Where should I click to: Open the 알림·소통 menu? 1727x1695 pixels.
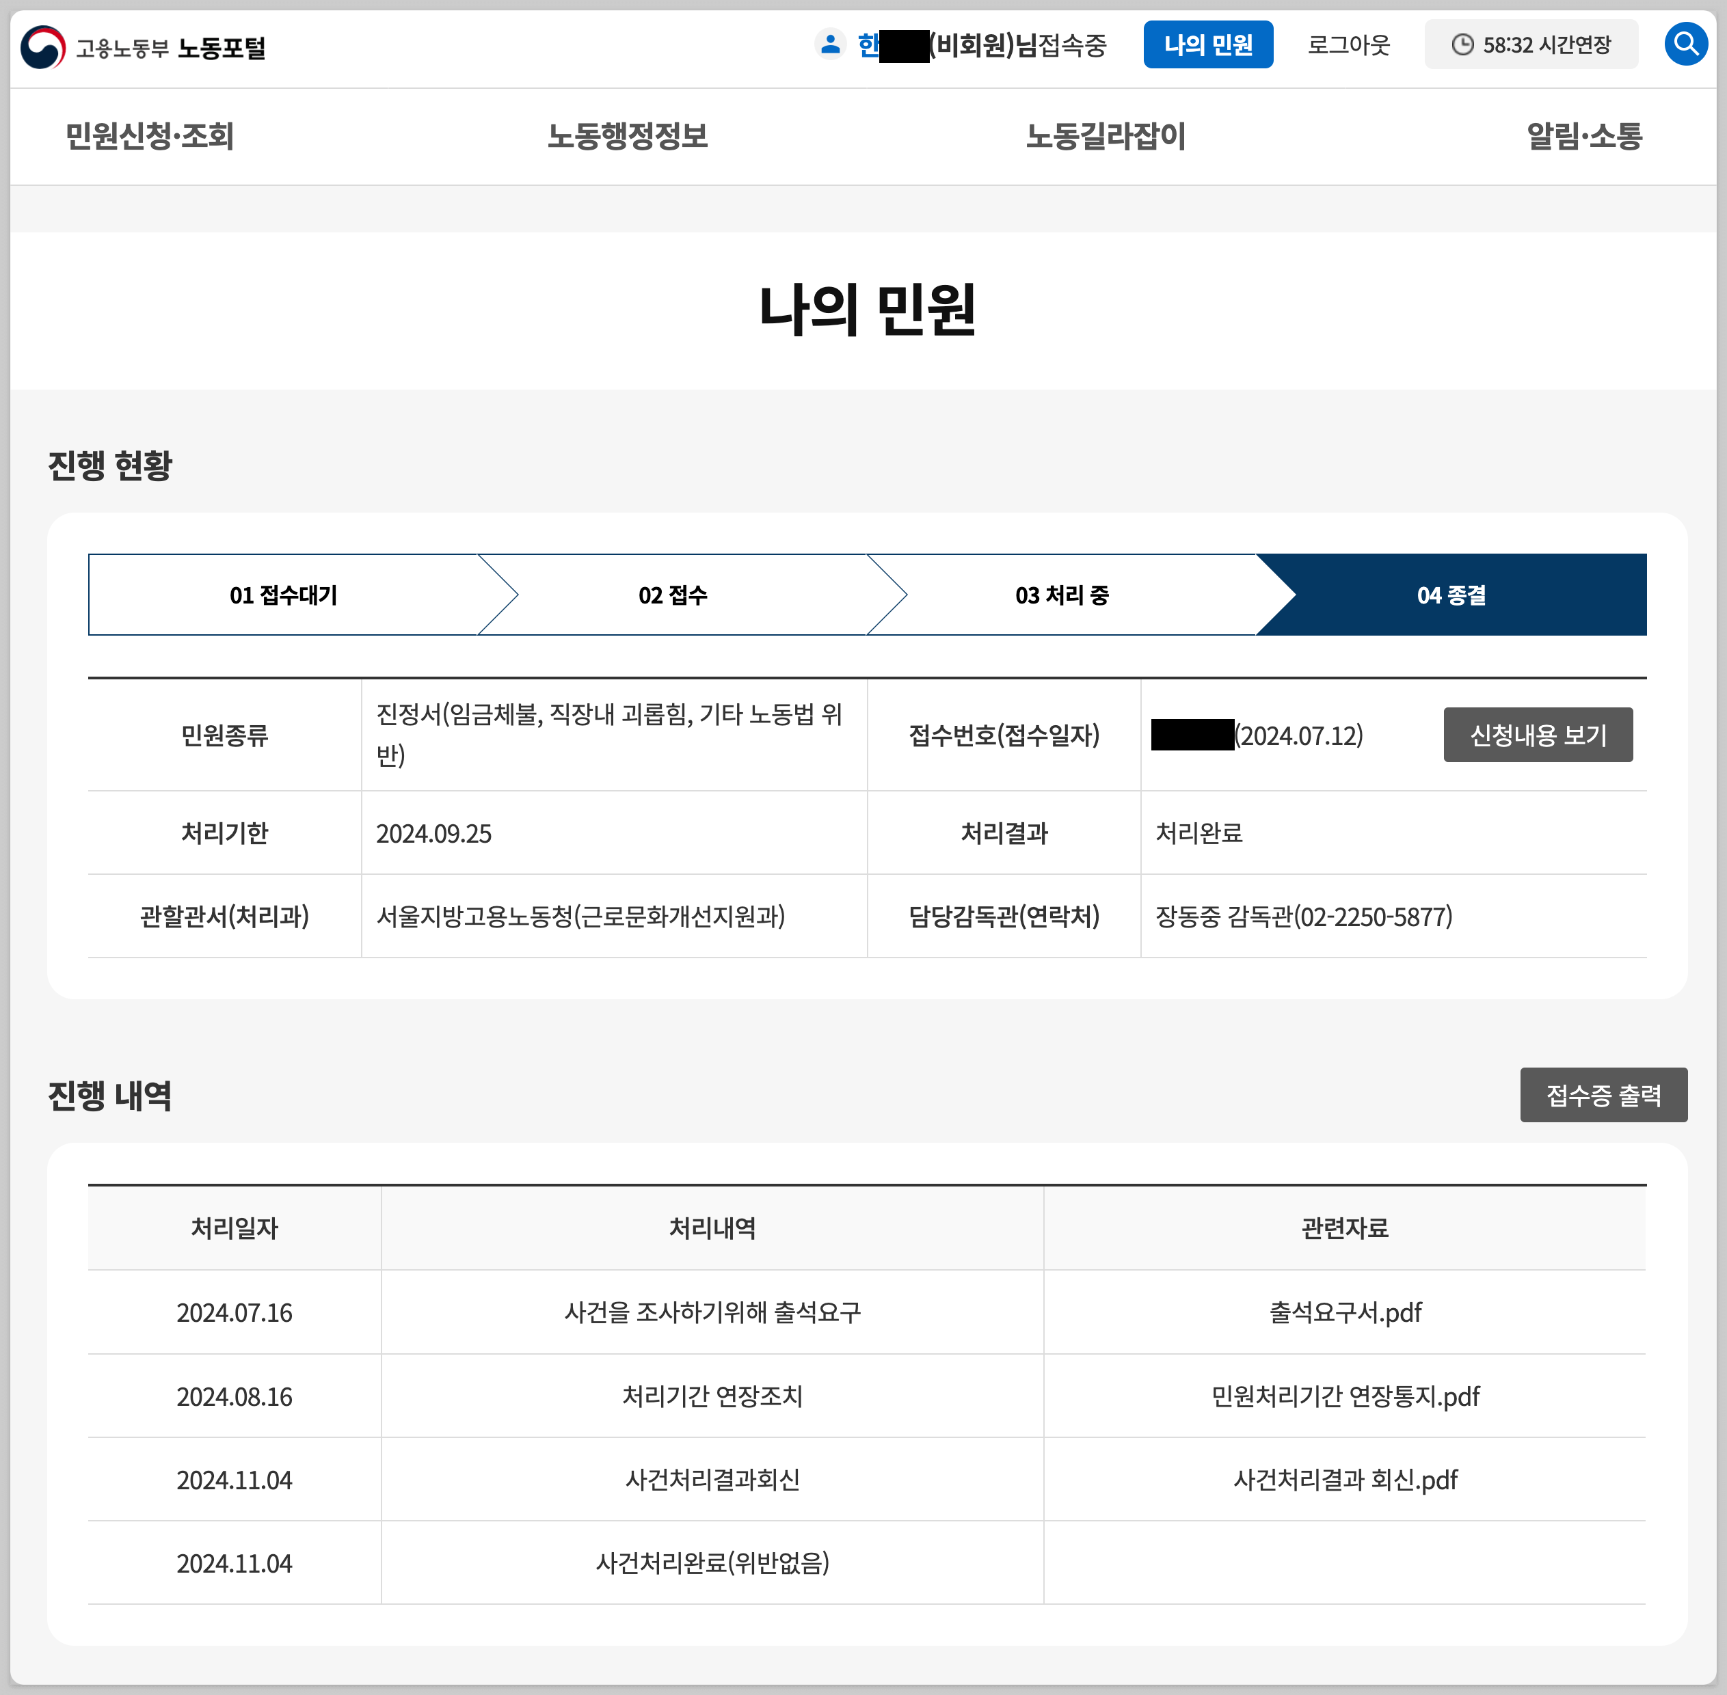coord(1583,136)
